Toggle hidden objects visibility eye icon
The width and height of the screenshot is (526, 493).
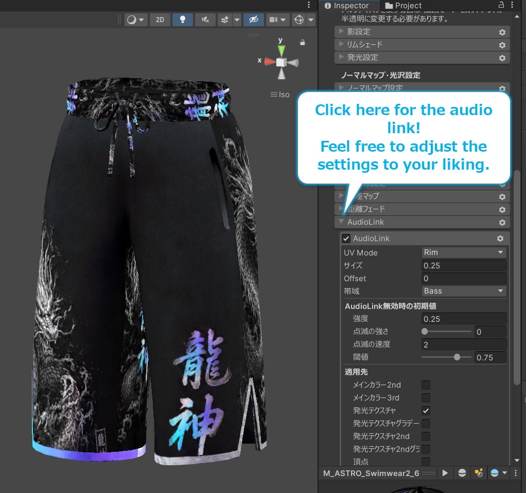[254, 20]
